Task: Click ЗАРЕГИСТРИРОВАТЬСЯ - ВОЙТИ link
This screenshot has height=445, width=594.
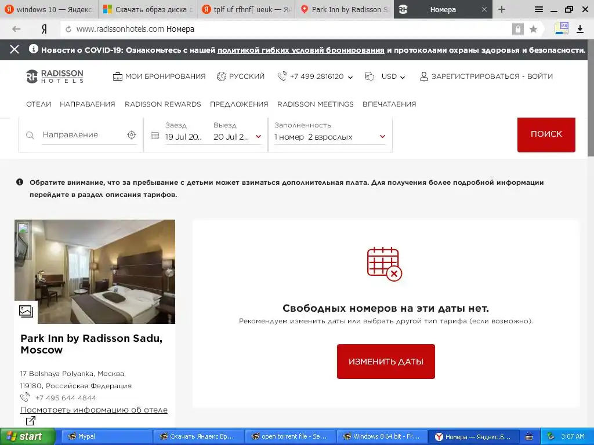Action: (492, 76)
